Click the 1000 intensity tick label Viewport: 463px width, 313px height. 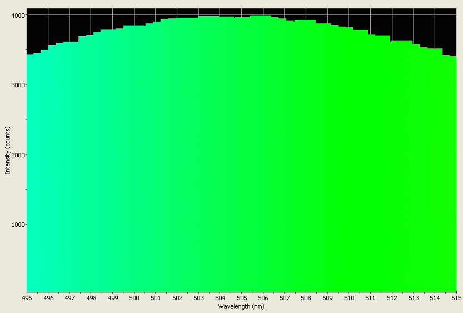16,225
